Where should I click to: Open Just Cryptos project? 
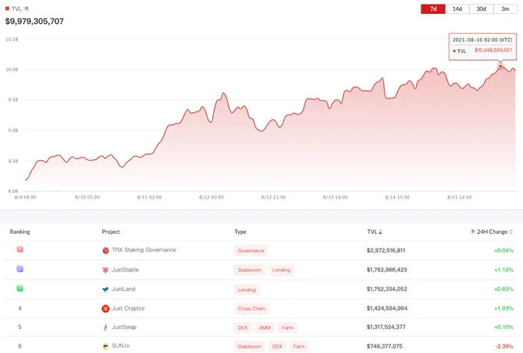[128, 308]
